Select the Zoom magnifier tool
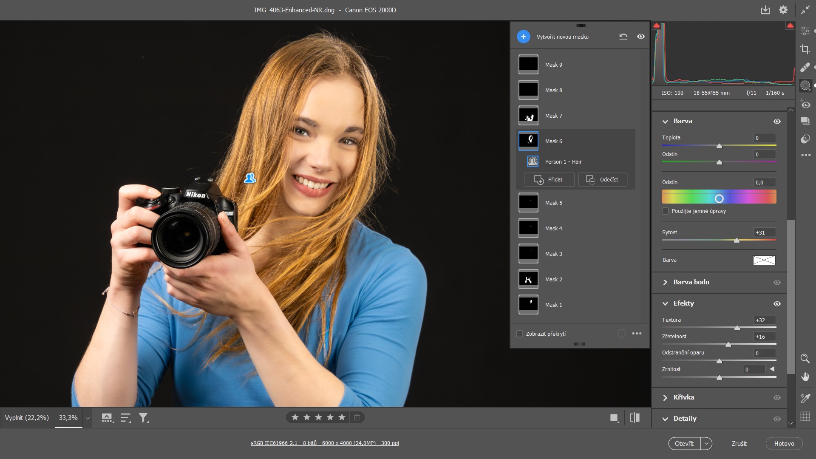Viewport: 816px width, 459px height. click(x=805, y=358)
